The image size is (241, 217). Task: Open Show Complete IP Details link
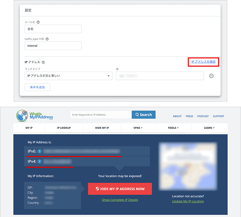[x=120, y=200]
